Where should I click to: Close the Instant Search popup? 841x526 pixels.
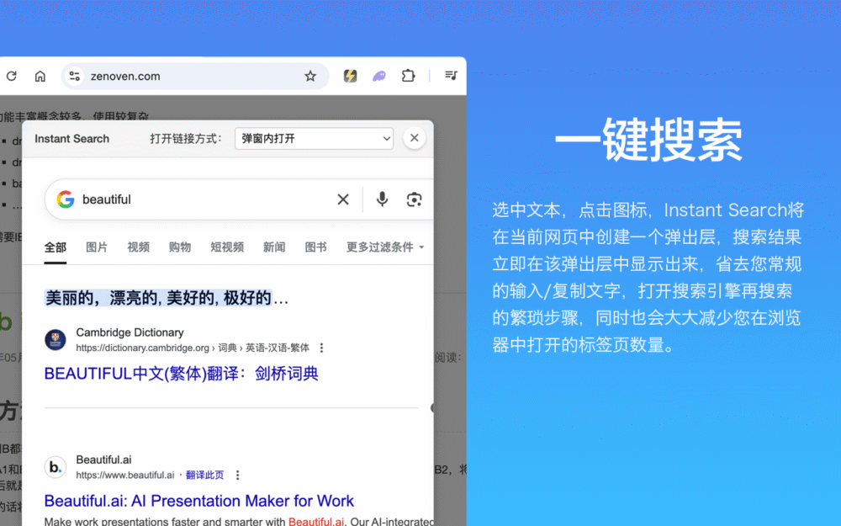pyautogui.click(x=414, y=138)
